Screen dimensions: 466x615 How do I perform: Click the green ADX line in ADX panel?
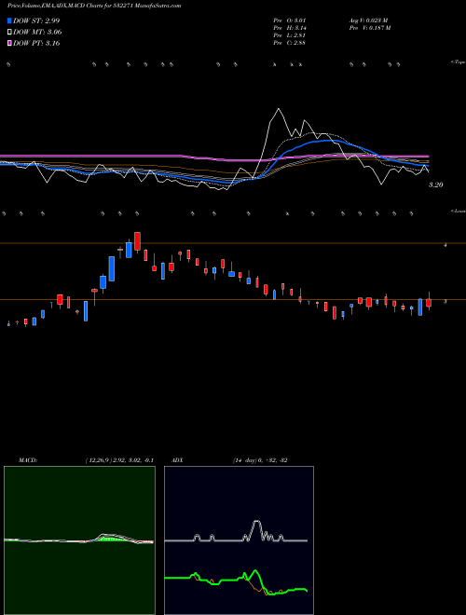click(x=236, y=581)
